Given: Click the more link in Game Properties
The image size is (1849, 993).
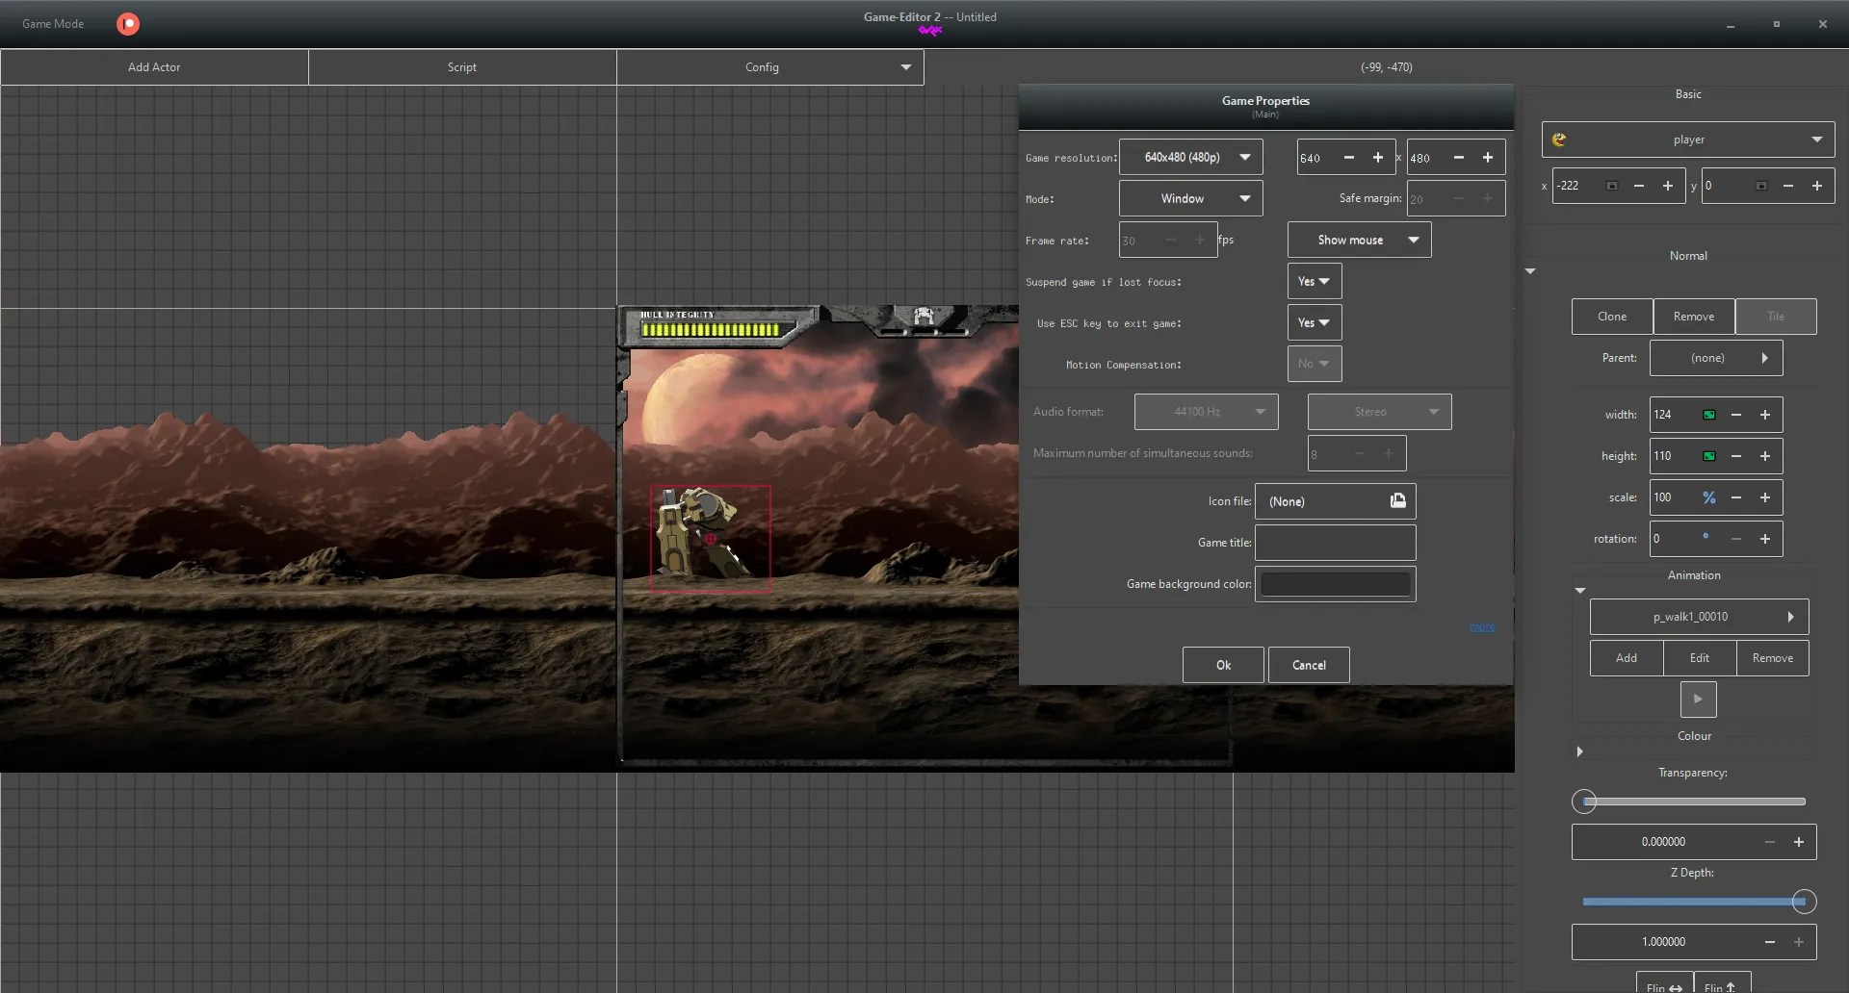Looking at the screenshot, I should click(x=1482, y=627).
